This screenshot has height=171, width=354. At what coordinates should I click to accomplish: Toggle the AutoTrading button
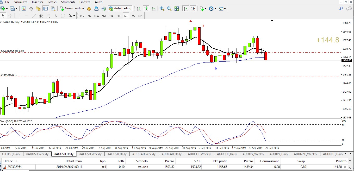120,8
